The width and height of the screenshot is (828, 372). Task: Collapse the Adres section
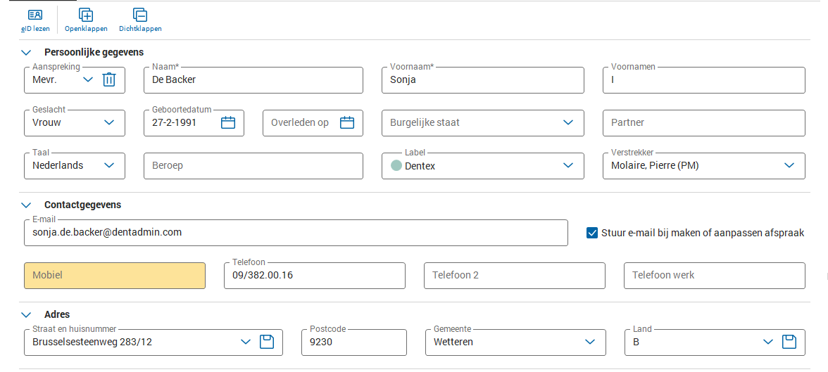26,315
